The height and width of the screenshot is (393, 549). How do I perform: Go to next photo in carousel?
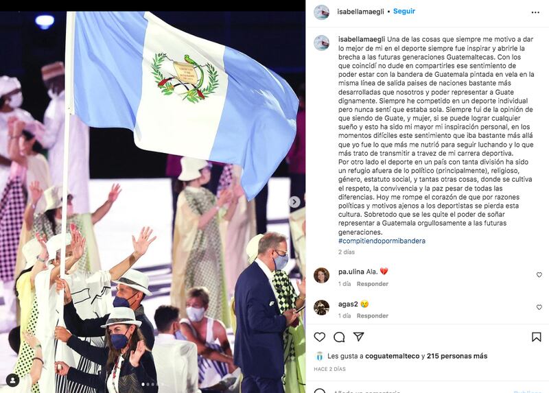pyautogui.click(x=294, y=202)
